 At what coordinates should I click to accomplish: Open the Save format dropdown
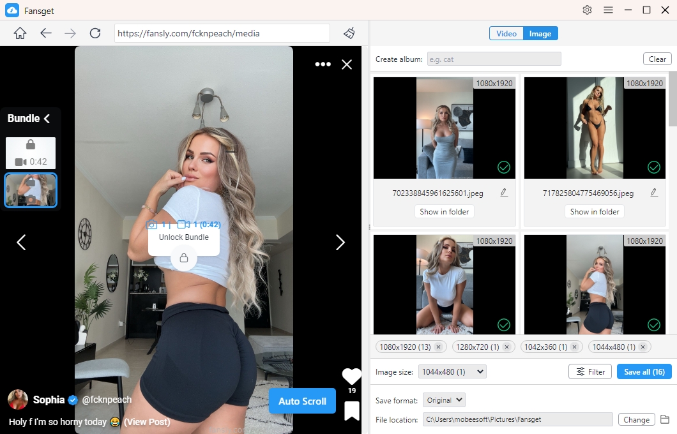(444, 400)
